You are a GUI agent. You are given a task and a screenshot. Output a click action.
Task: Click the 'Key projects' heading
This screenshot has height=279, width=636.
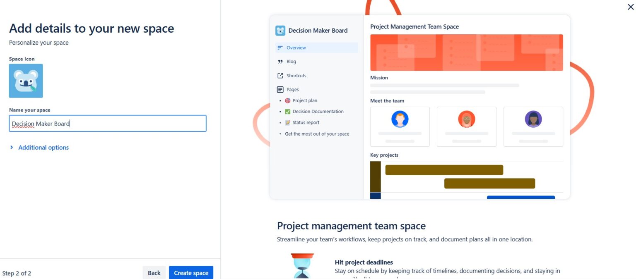[x=384, y=155]
